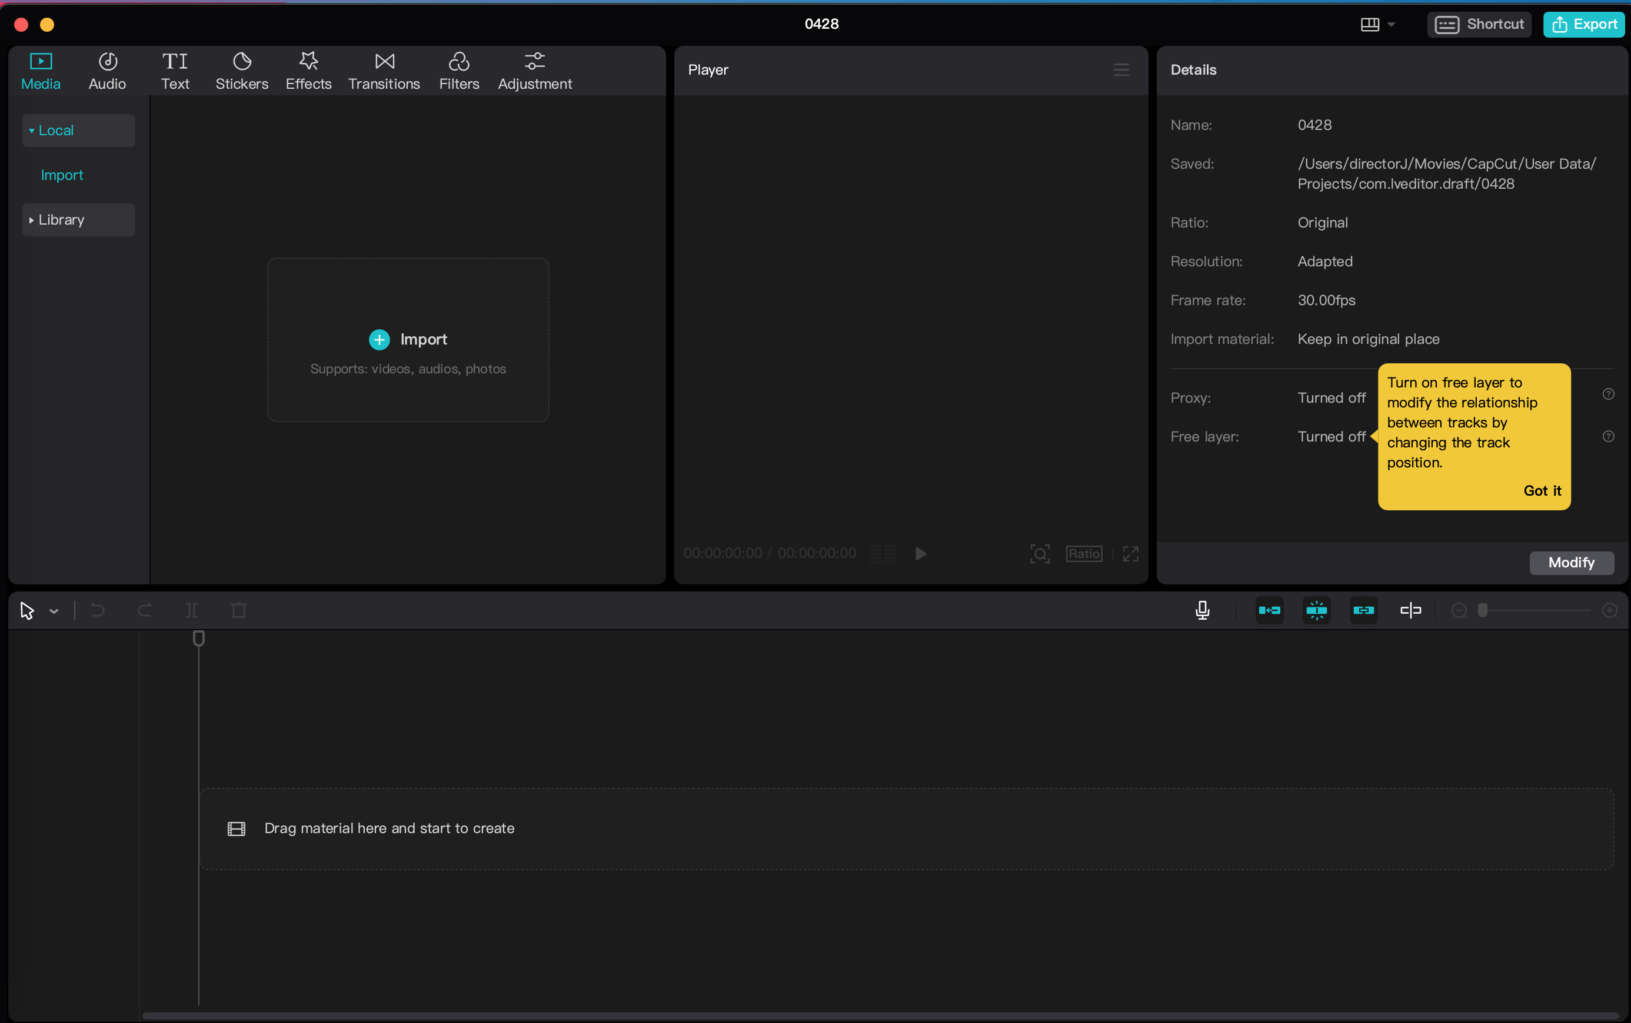Switch to the Transitions tab

pos(384,71)
